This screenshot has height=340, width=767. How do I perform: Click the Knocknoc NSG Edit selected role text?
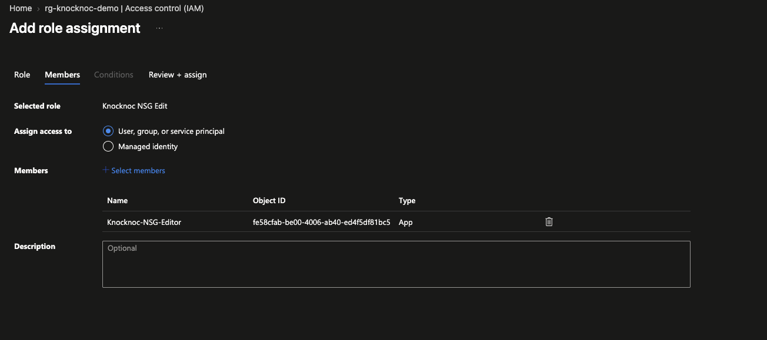[135, 106]
